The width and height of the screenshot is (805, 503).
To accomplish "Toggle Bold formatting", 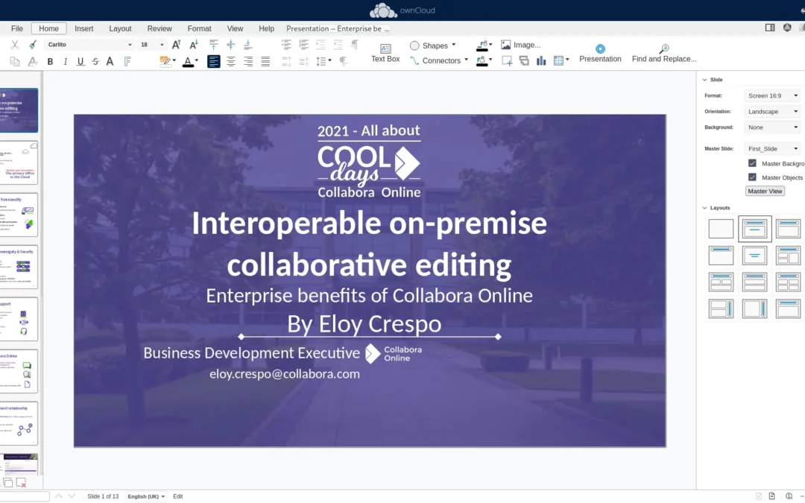I will click(51, 62).
